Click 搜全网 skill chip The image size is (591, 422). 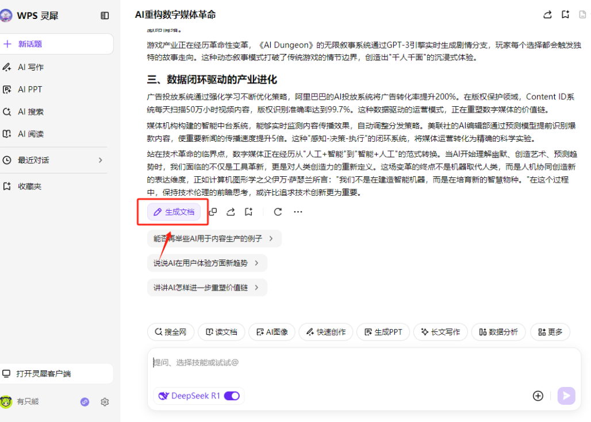[171, 332]
